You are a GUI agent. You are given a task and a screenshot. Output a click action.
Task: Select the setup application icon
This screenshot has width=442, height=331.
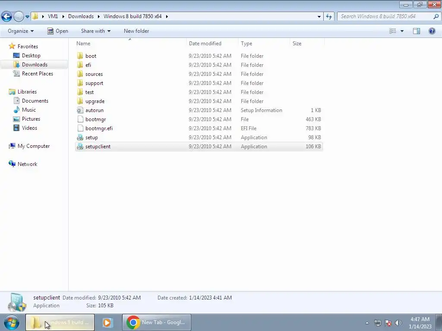(80, 137)
